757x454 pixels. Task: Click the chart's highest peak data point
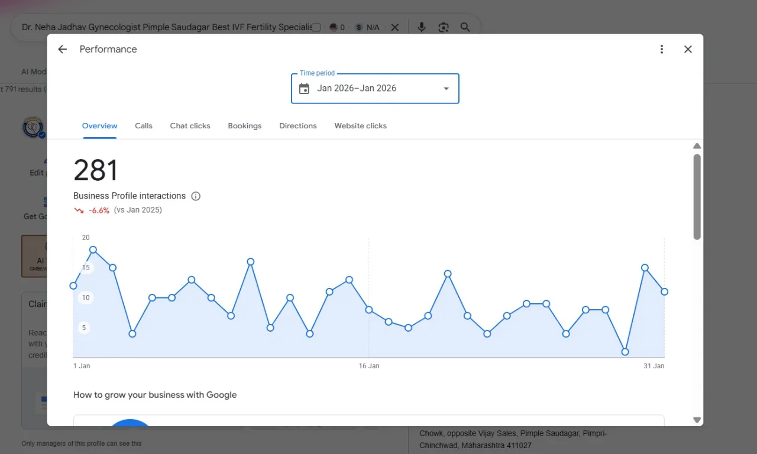tap(93, 249)
